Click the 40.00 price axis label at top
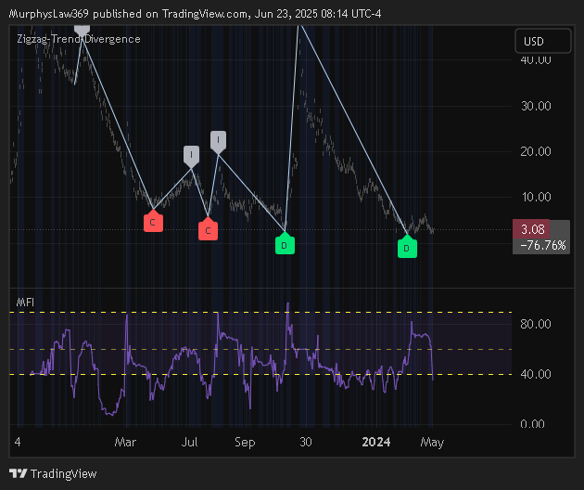This screenshot has height=490, width=584. 536,60
